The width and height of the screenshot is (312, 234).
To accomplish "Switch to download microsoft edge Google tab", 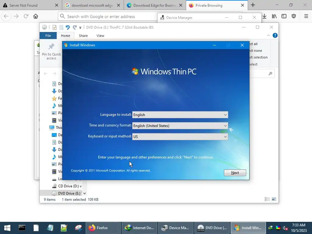I will click(93, 5).
